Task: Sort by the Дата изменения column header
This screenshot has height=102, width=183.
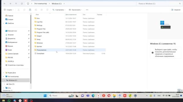Action: [x=71, y=14]
